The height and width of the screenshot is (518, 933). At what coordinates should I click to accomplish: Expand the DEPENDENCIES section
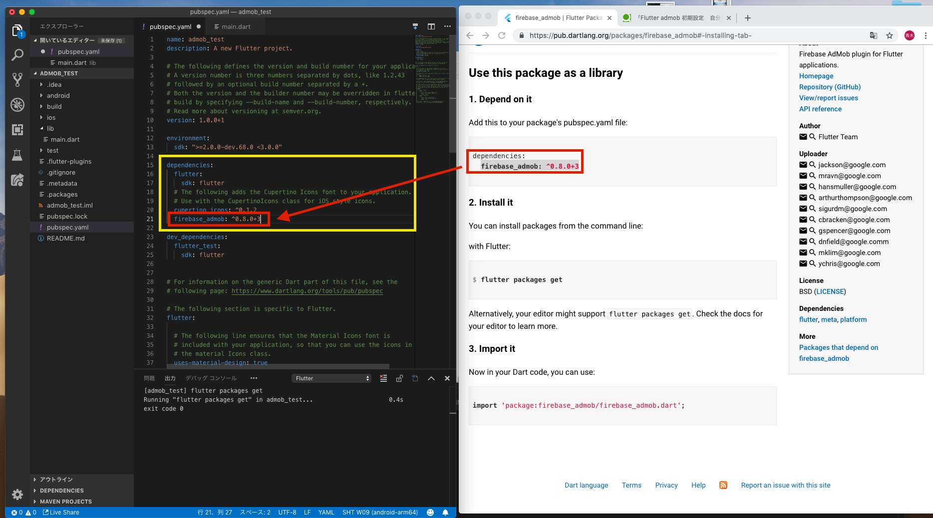(x=82, y=491)
